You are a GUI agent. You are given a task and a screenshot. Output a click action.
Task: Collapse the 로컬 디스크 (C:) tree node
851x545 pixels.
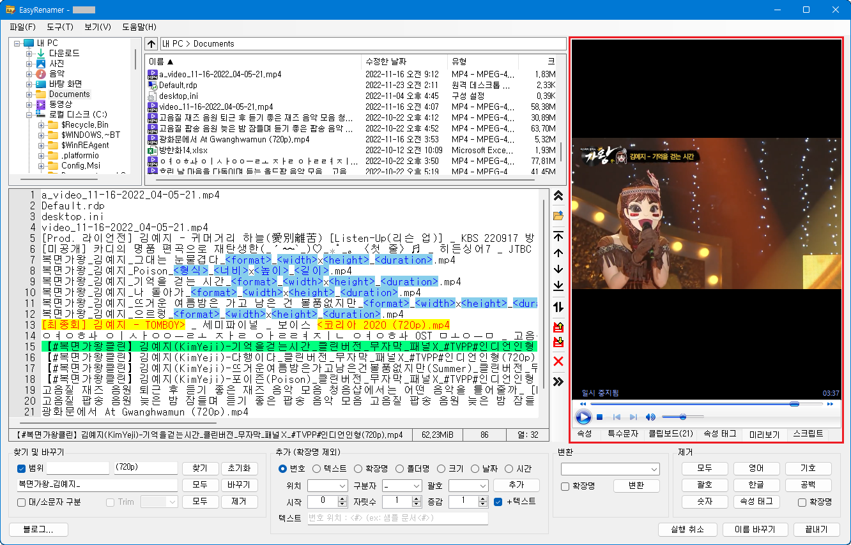29,115
